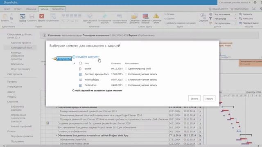Viewport: 262px width, 147px height.
Task: Open Связанные вопросы icon
Action: (145, 16)
